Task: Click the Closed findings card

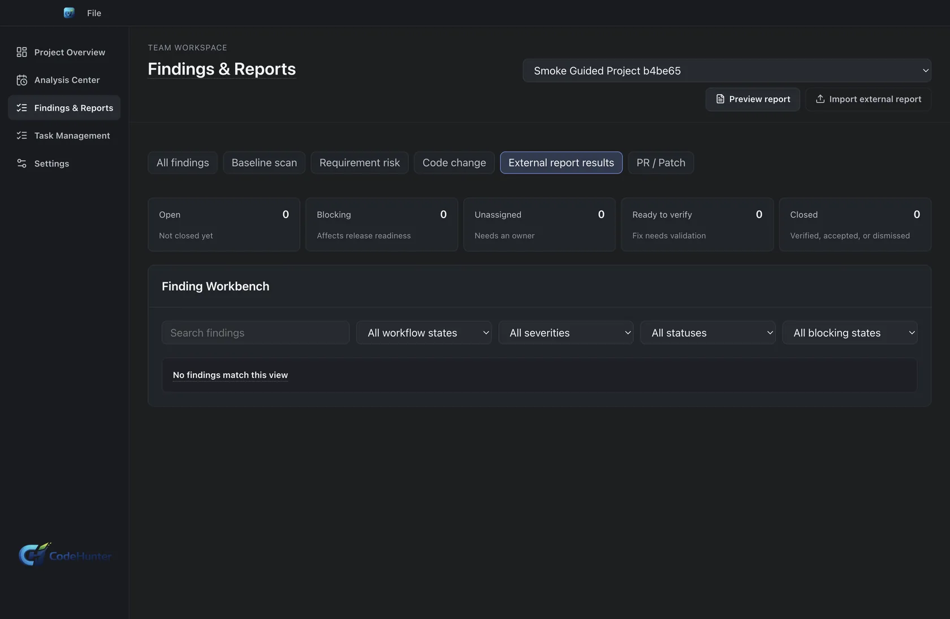Action: click(x=855, y=224)
